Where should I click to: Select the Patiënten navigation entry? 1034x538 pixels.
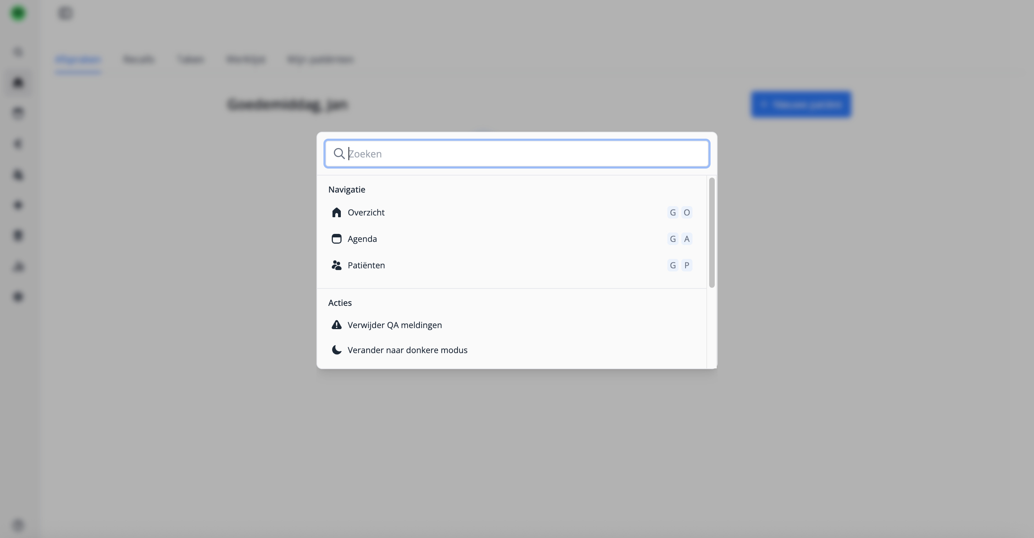(x=366, y=265)
